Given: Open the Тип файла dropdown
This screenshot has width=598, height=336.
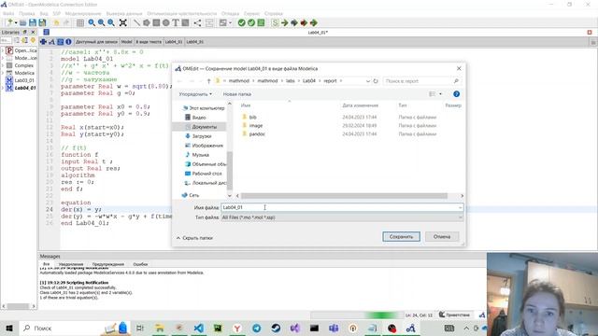Looking at the screenshot, I should (342, 217).
